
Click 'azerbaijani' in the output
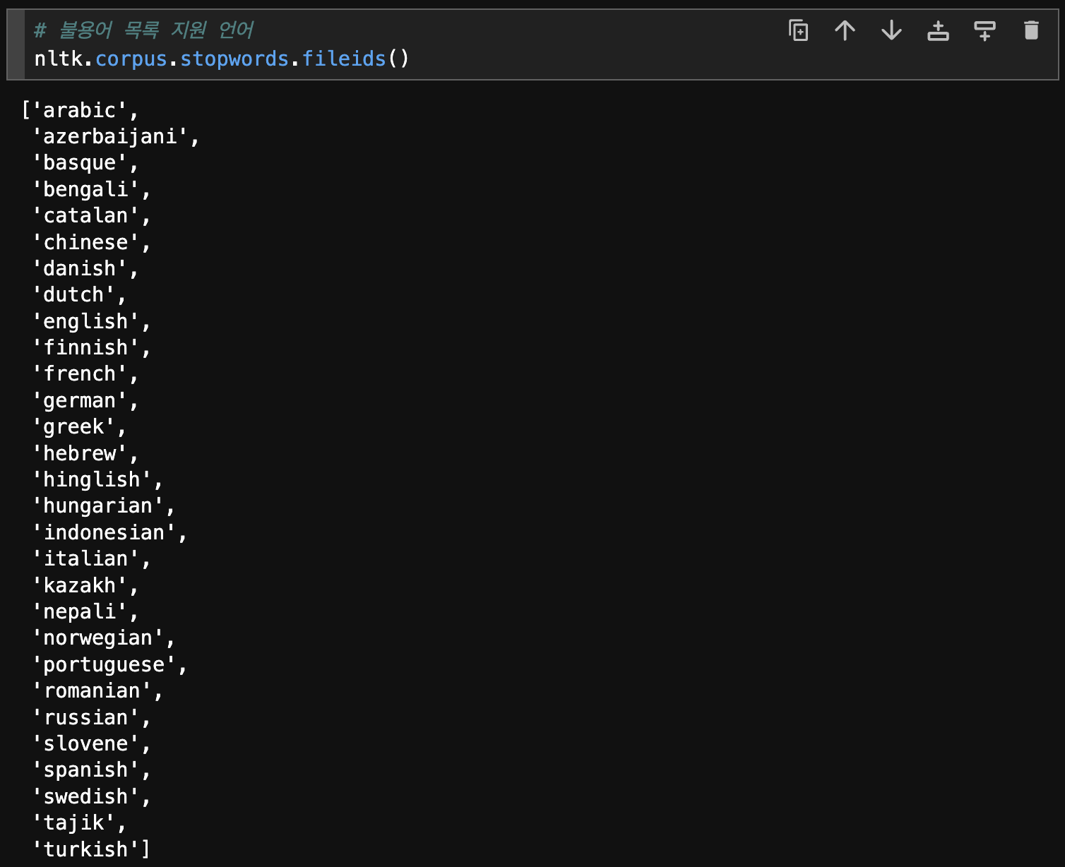(x=109, y=136)
